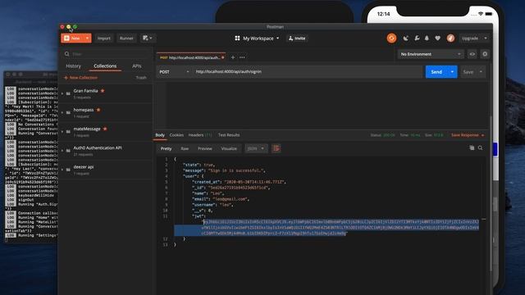Unstar the Gran Familia collection
This screenshot has width=525, height=295.
(x=103, y=91)
